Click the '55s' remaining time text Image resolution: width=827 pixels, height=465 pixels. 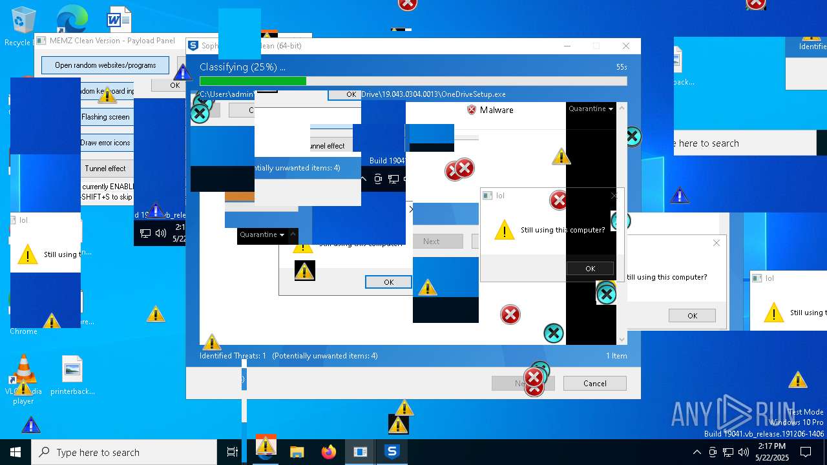point(622,67)
